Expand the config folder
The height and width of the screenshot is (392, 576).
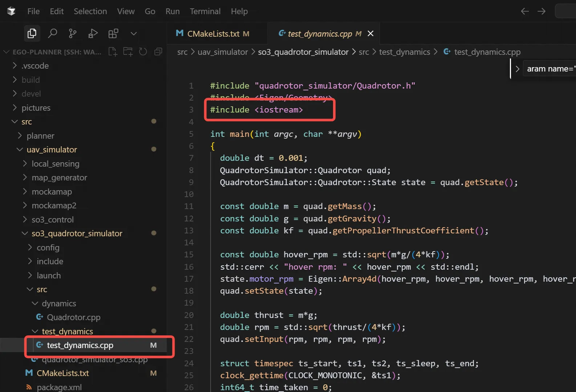pos(48,248)
